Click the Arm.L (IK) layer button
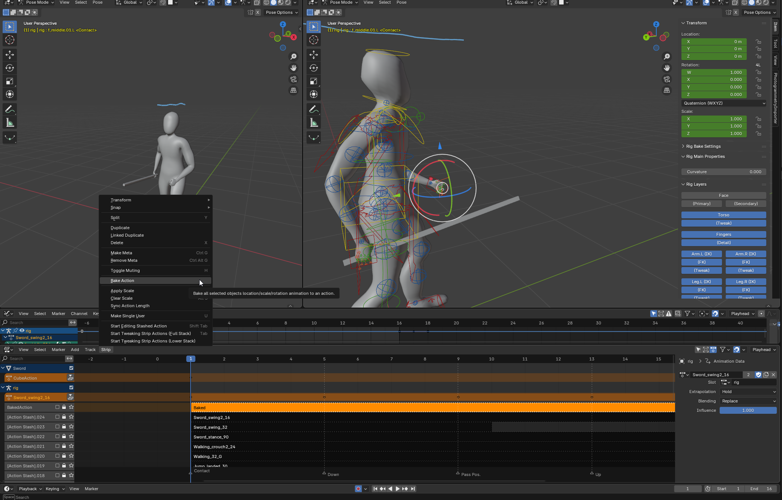The height and width of the screenshot is (500, 782). [x=701, y=254]
